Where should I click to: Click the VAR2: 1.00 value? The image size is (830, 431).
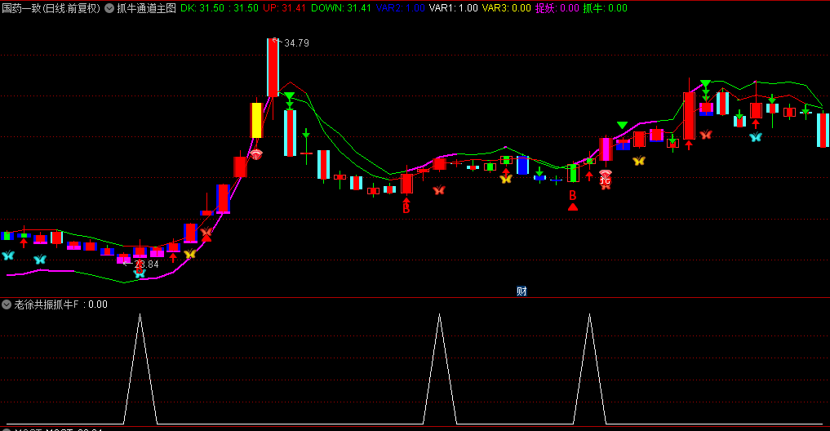[400, 8]
